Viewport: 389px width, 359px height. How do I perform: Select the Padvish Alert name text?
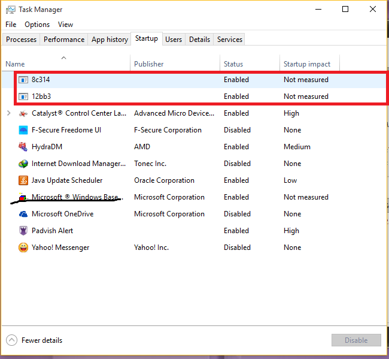click(52, 231)
